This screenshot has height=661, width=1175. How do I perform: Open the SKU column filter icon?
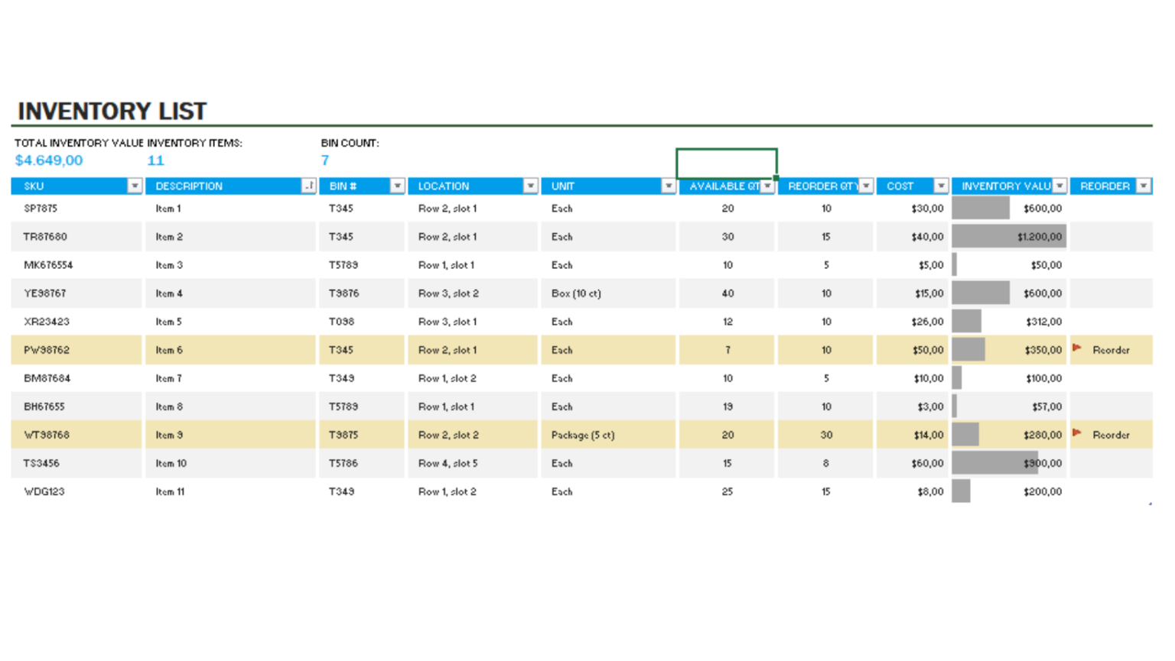(x=135, y=186)
